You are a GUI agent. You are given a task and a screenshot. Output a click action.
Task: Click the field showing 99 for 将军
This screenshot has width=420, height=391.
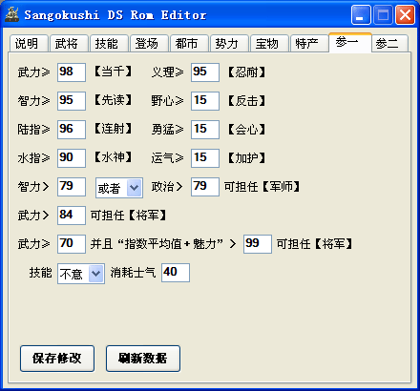point(258,244)
